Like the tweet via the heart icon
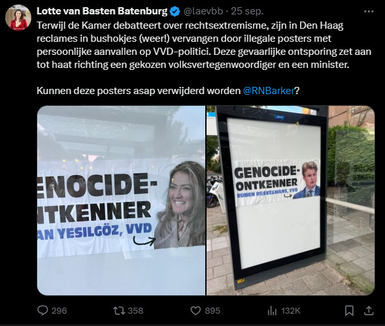Screen dimensions: 385x326 (x=195, y=311)
